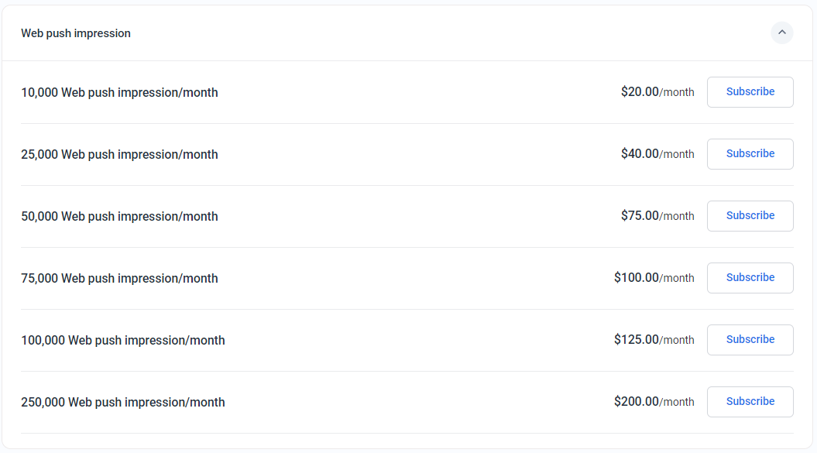Click the $200.00/month price

(x=654, y=402)
